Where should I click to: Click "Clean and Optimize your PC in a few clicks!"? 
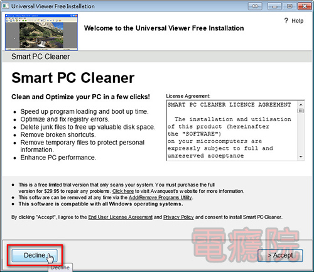80,97
